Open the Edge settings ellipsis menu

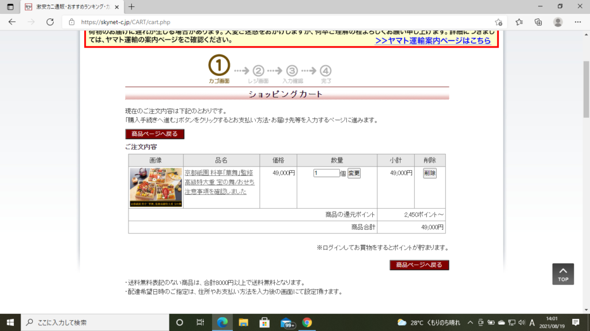click(578, 22)
